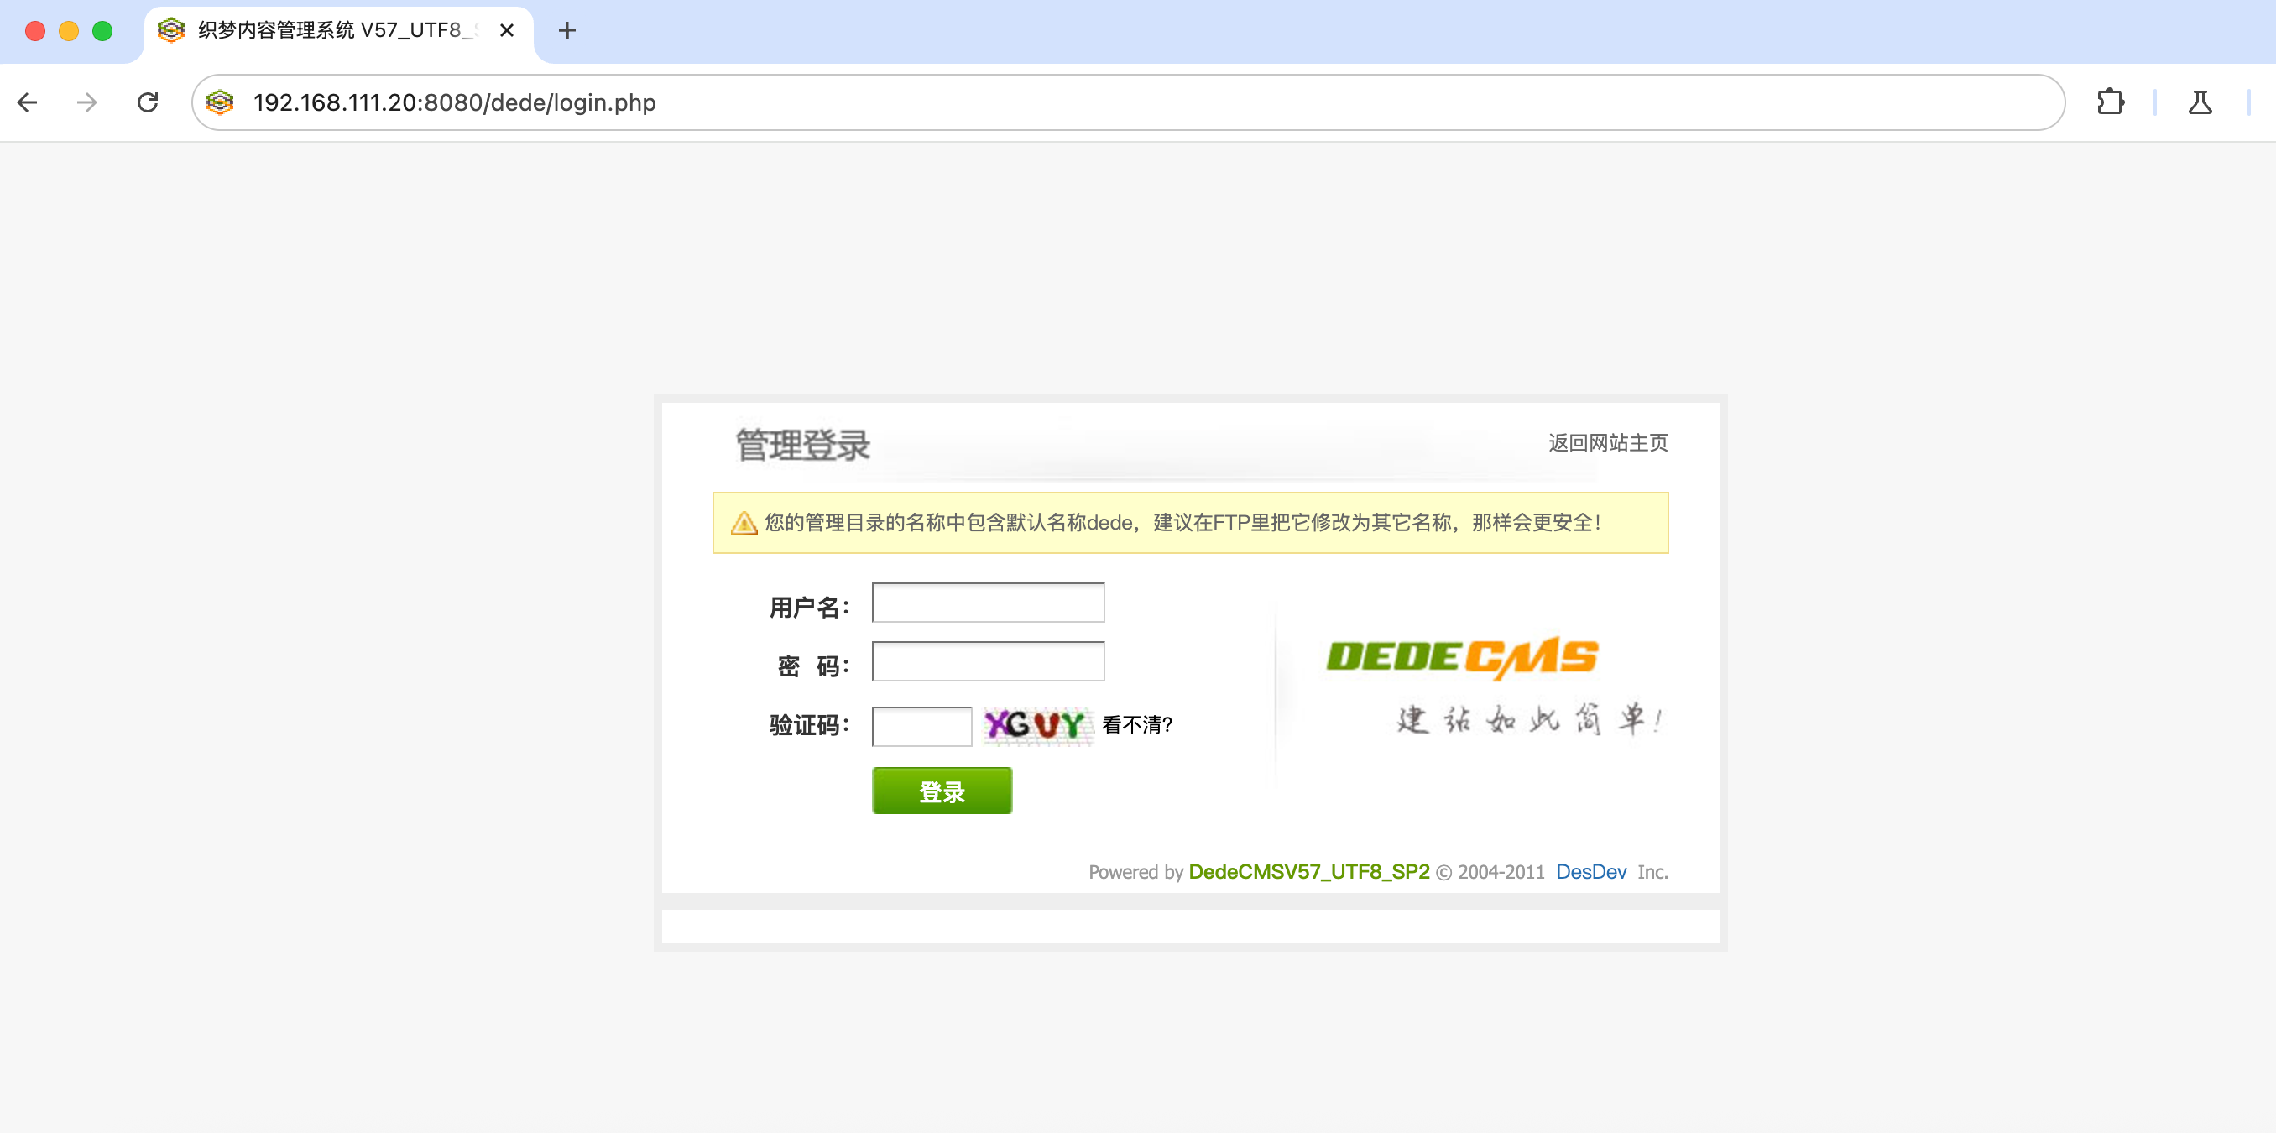This screenshot has width=2276, height=1133.
Task: Click the URL address bar text
Action: point(454,102)
